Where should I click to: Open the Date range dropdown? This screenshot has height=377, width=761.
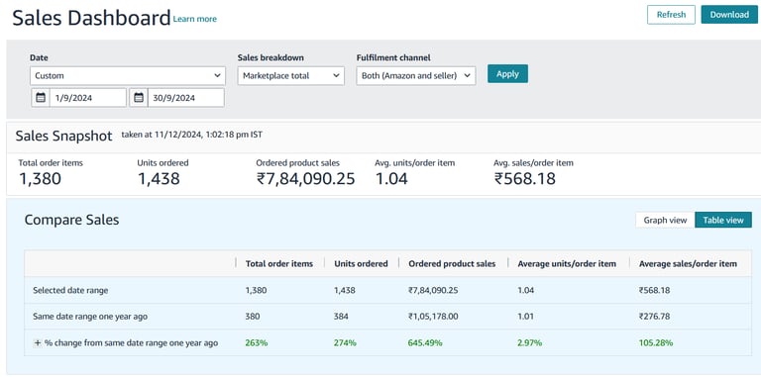pos(128,75)
